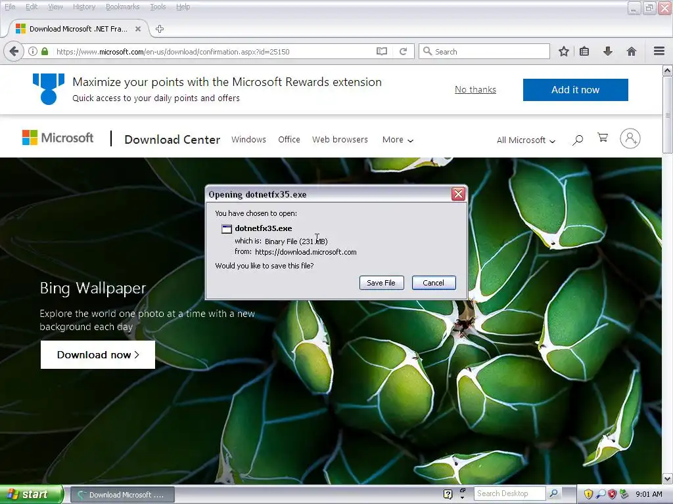Open the File menu
Screen dimensions: 673x504
tap(10, 7)
